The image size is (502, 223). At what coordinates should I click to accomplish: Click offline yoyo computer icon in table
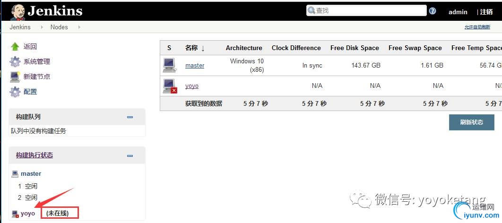[169, 86]
